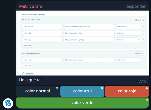Remove the color rojo button with X

click(144, 40)
